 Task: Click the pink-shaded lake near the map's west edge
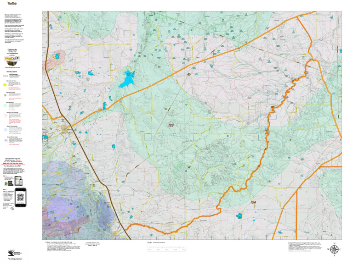57,56
